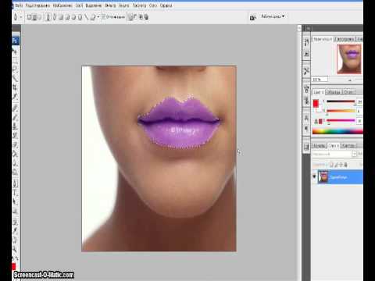Image resolution: width=375 pixels, height=281 pixels.
Task: Switch to the Образцы swatches tab
Action: pyautogui.click(x=334, y=92)
